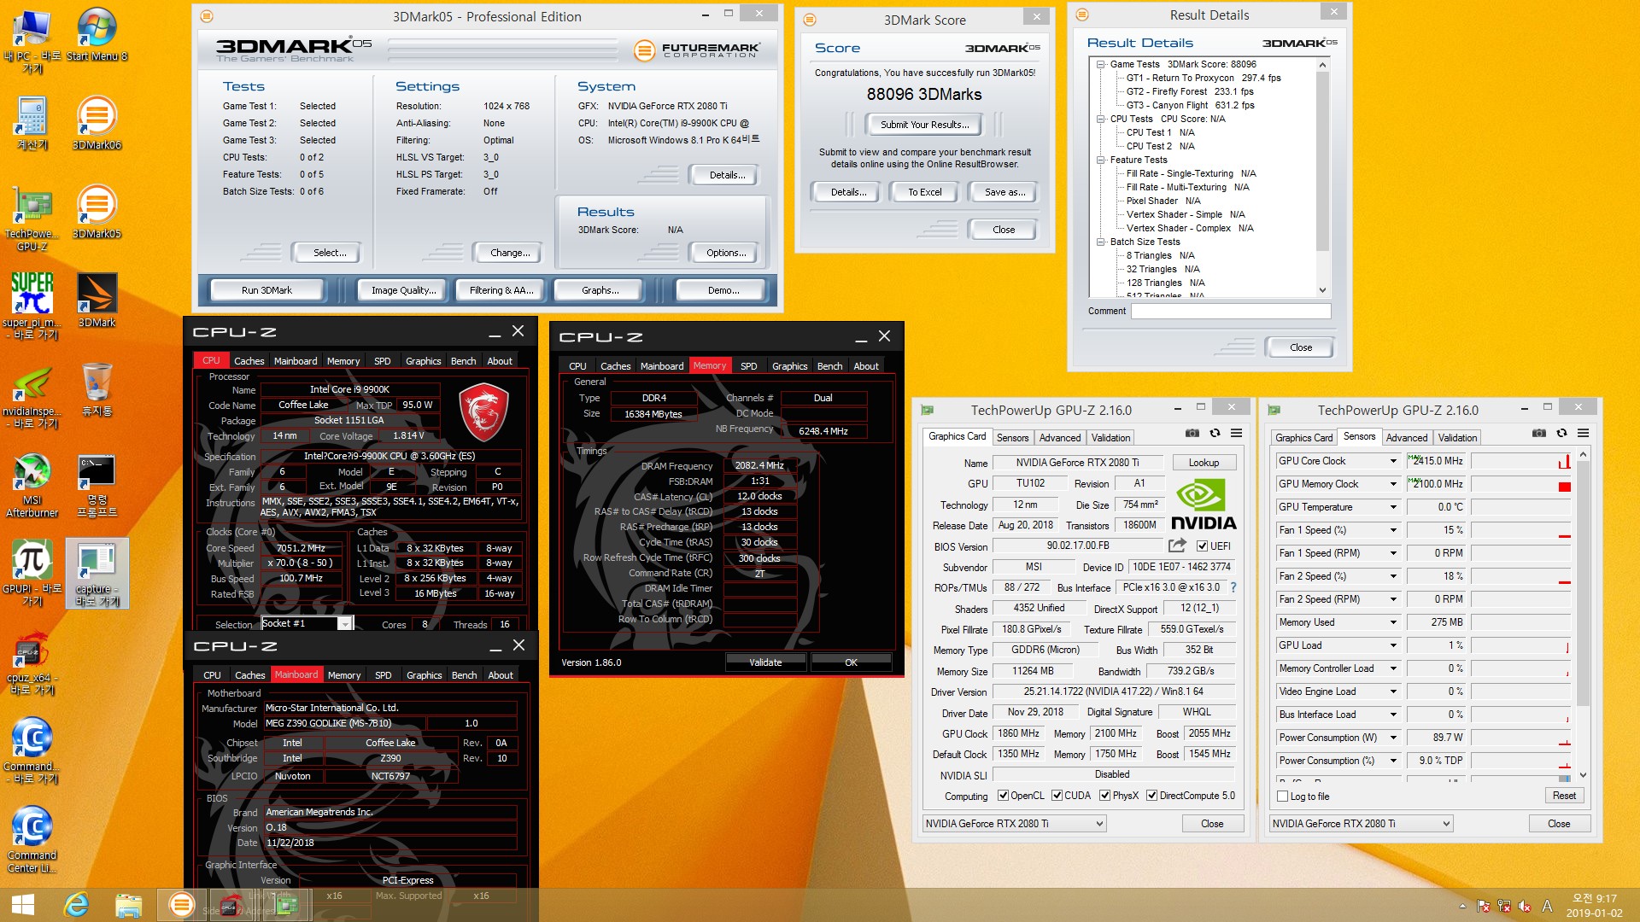Image resolution: width=1640 pixels, height=922 pixels.
Task: Open File Explorer from the taskbar
Action: point(128,905)
